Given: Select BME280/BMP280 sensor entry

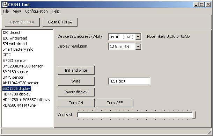Looking at the screenshot, I should pos(23,66).
